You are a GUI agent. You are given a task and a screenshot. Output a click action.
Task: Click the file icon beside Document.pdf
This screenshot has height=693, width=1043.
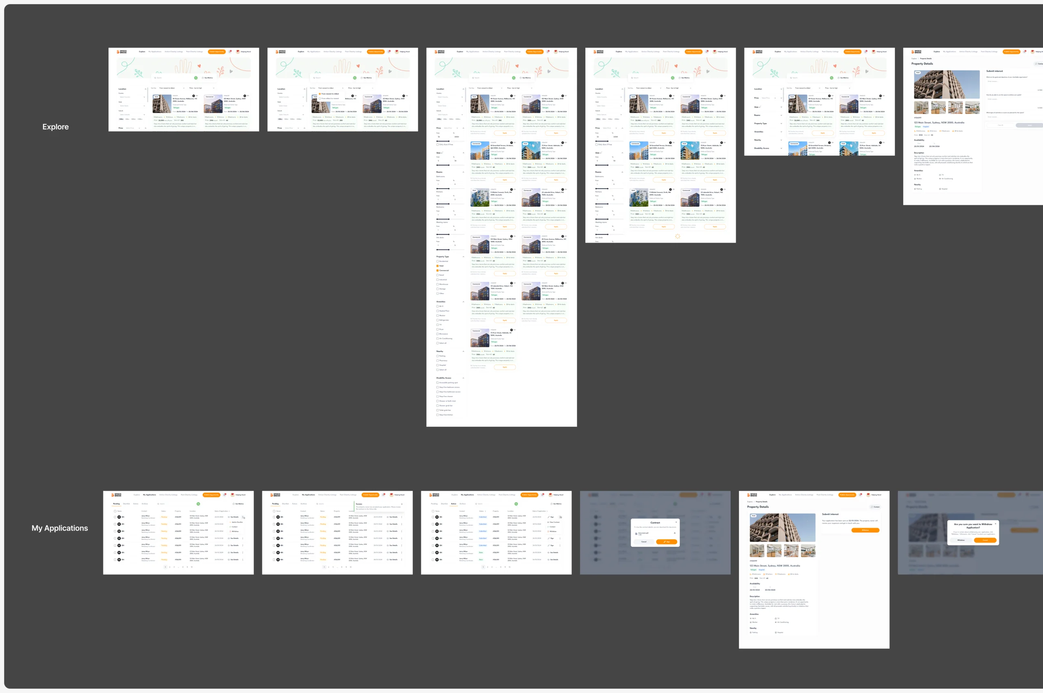(636, 533)
